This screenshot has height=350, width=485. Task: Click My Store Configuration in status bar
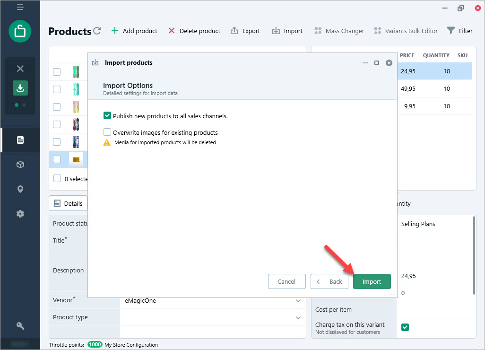[131, 344]
